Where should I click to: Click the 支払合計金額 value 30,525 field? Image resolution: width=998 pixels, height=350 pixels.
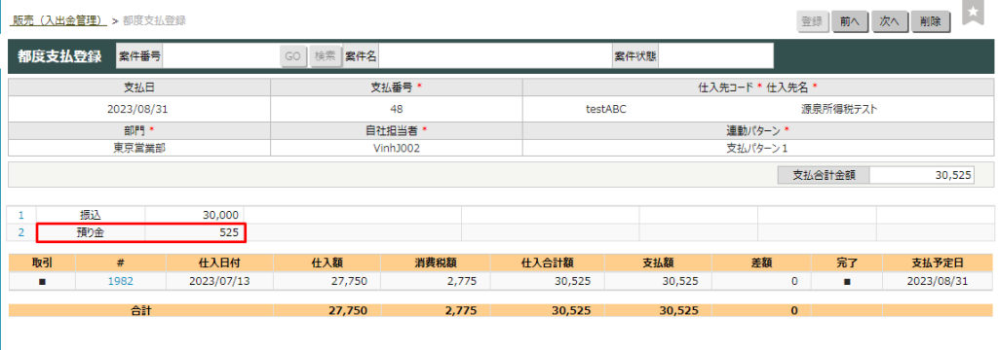pyautogui.click(x=921, y=176)
